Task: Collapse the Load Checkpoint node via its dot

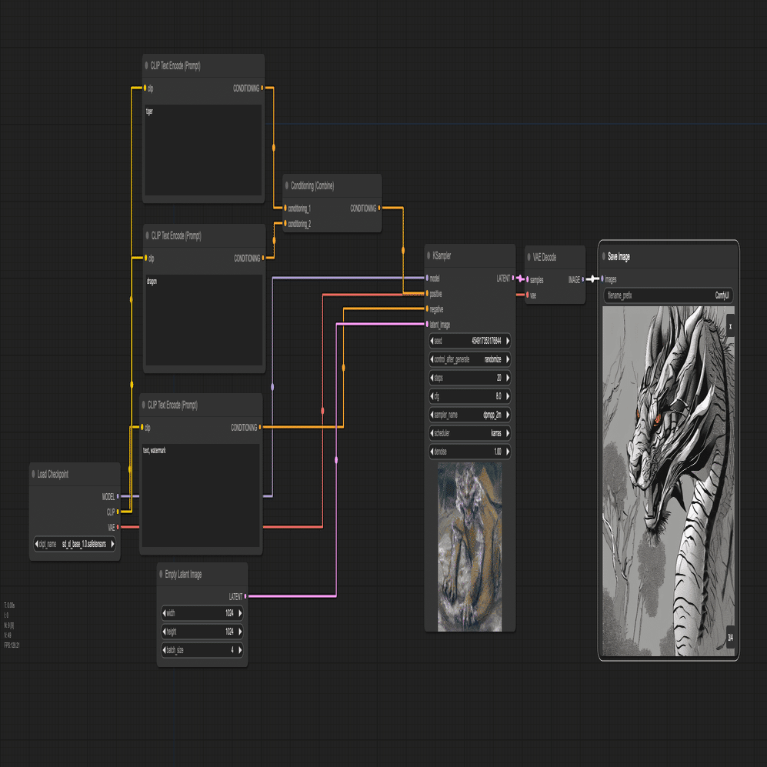Action: tap(33, 473)
